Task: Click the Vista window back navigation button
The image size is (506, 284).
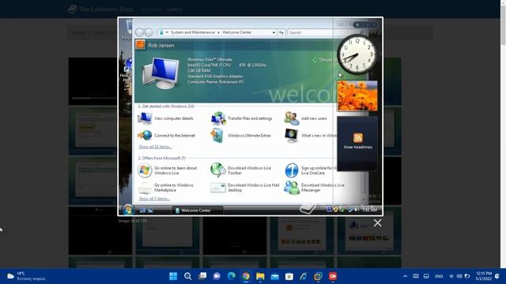Action: click(139, 32)
